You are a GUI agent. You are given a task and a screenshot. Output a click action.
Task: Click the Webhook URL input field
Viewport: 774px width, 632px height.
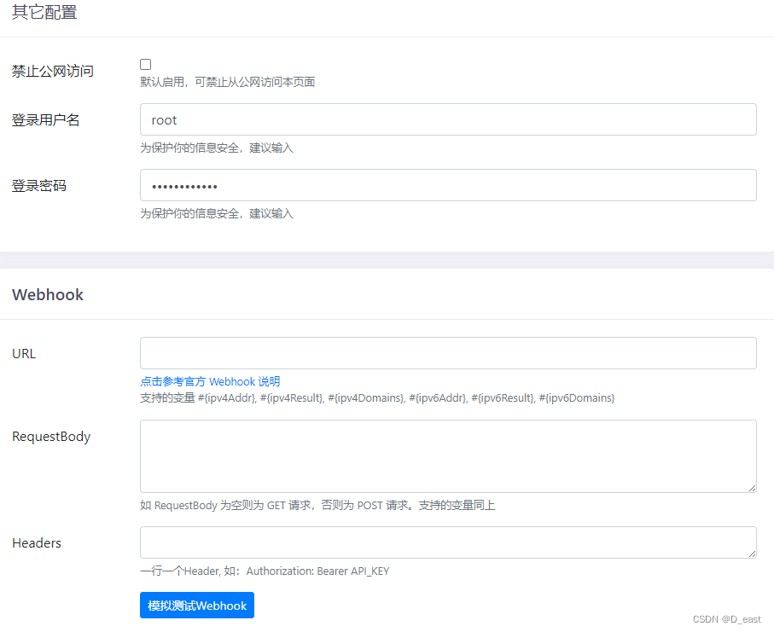click(x=448, y=353)
